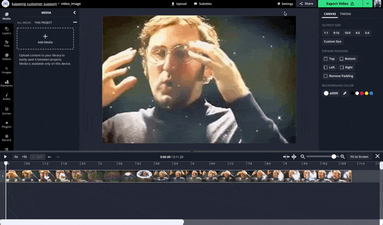
Task: Select the 4:5 output size
Action: 358,33
